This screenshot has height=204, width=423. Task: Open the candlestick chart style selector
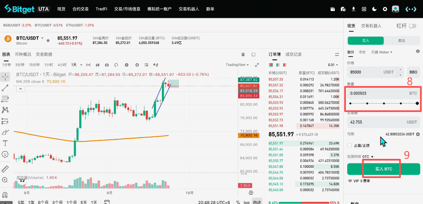pyautogui.click(x=98, y=65)
